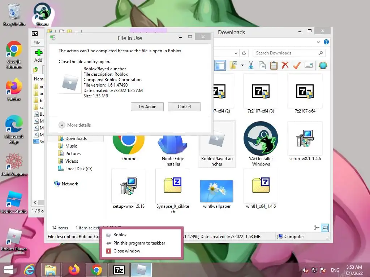This screenshot has height=277, width=370.
Task: Open Roblox Studio desktop shortcut
Action: 14,202
